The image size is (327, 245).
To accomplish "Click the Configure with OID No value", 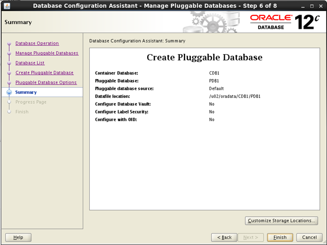I will tap(212, 120).
